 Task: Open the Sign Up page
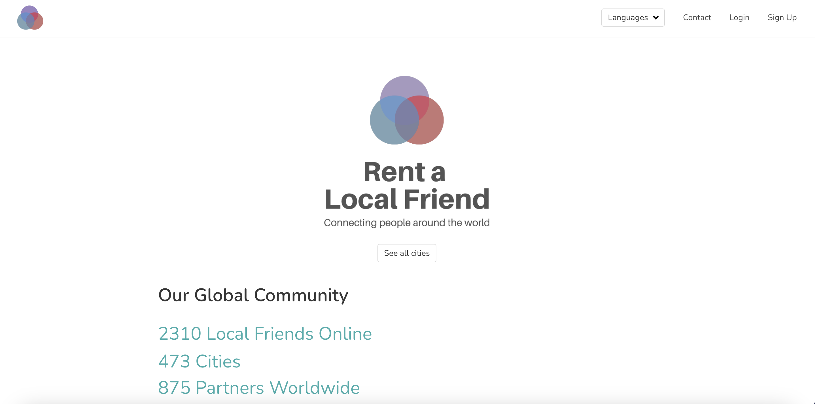[782, 17]
